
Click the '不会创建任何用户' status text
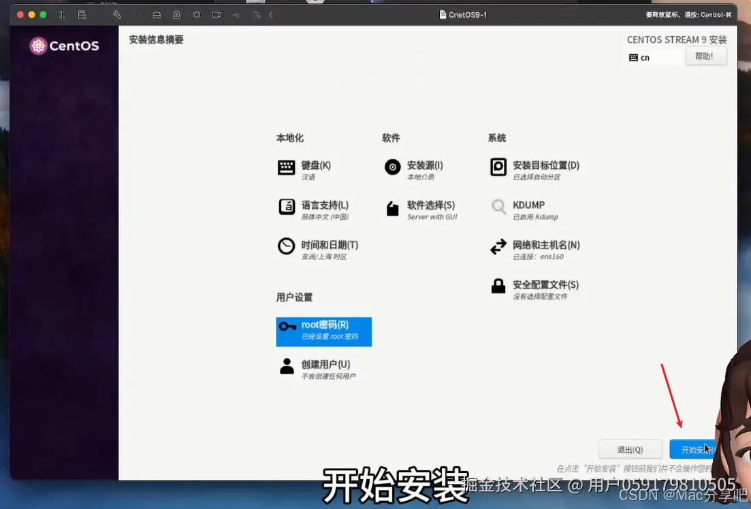coord(328,376)
